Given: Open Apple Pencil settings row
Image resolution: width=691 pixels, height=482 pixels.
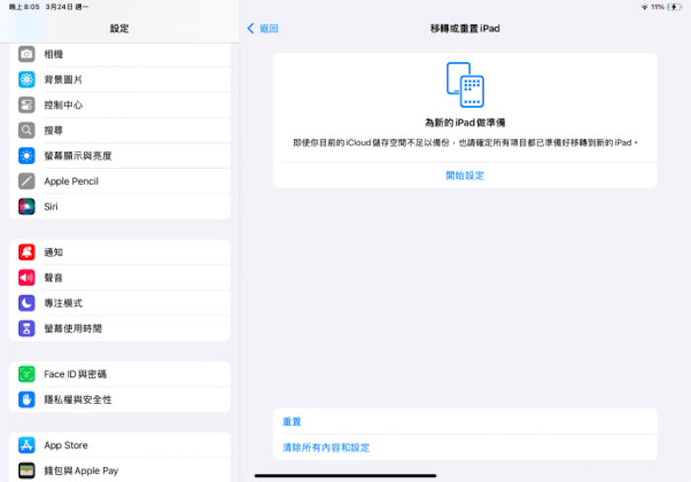Looking at the screenshot, I should tap(119, 182).
